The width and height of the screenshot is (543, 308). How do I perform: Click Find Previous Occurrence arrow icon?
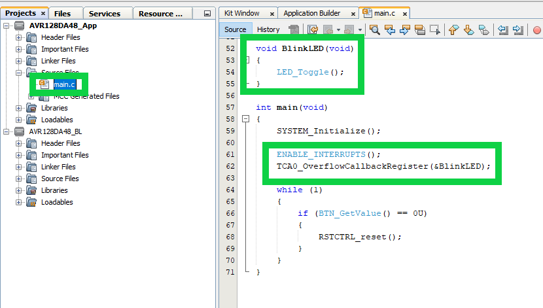tap(390, 29)
